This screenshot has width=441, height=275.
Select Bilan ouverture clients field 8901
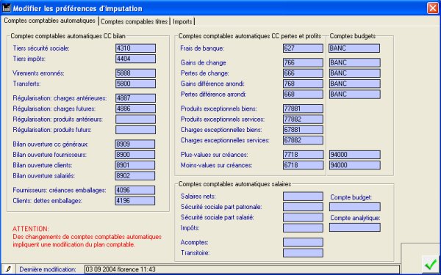coord(135,165)
